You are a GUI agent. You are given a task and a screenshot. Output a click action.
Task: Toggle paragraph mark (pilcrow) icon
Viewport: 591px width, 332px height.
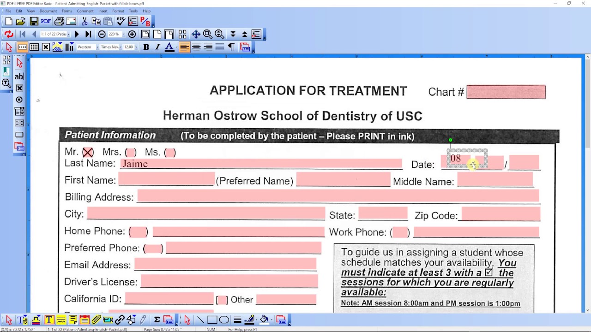(231, 47)
